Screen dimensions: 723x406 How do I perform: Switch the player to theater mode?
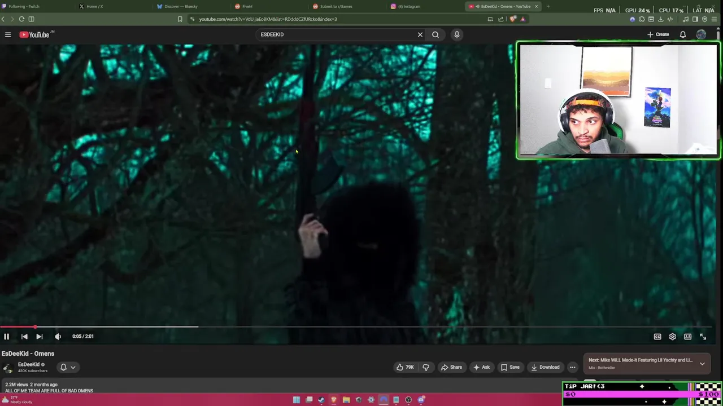pyautogui.click(x=687, y=337)
